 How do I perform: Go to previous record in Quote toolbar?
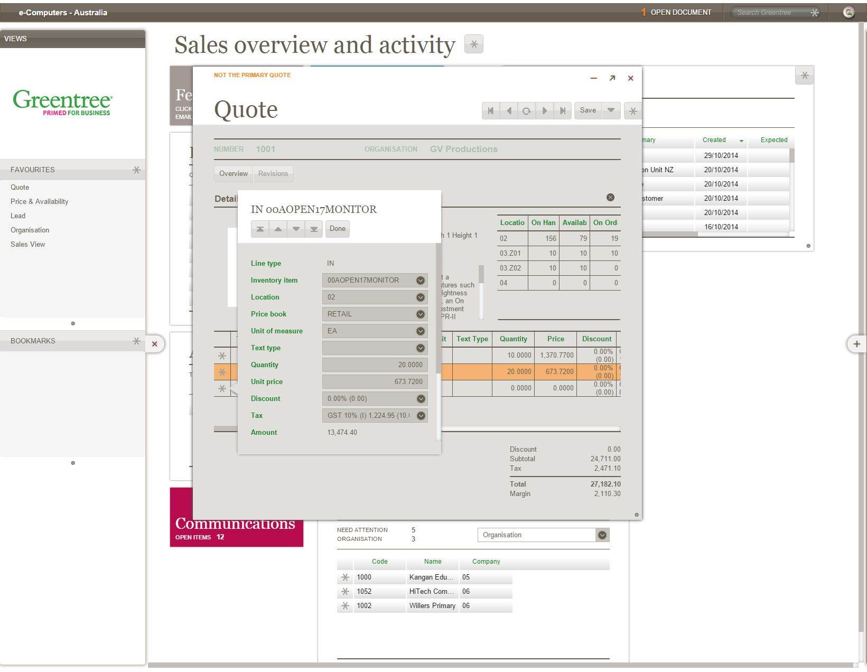(x=509, y=110)
